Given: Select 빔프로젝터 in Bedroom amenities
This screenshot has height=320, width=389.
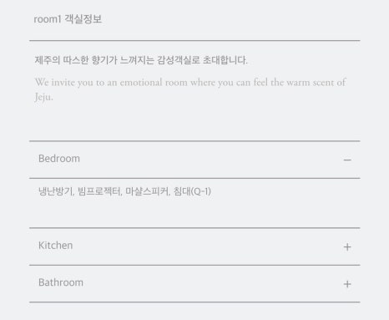Looking at the screenshot, I should tap(99, 191).
